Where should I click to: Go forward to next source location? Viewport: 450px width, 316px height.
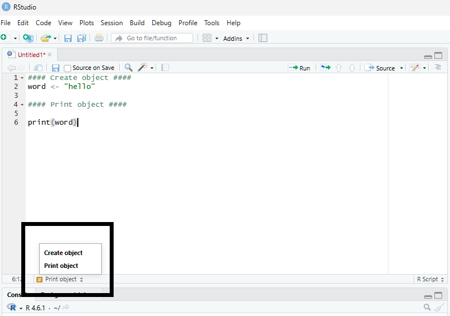21,68
